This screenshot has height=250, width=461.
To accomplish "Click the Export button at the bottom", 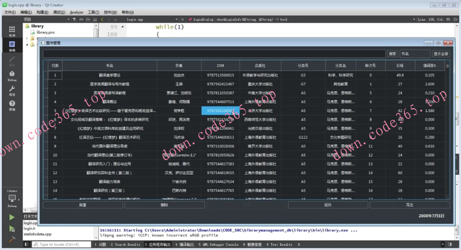I will (410, 205).
